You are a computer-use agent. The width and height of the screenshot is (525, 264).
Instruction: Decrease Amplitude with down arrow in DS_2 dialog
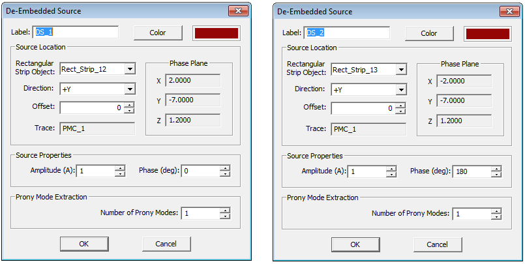click(x=391, y=174)
